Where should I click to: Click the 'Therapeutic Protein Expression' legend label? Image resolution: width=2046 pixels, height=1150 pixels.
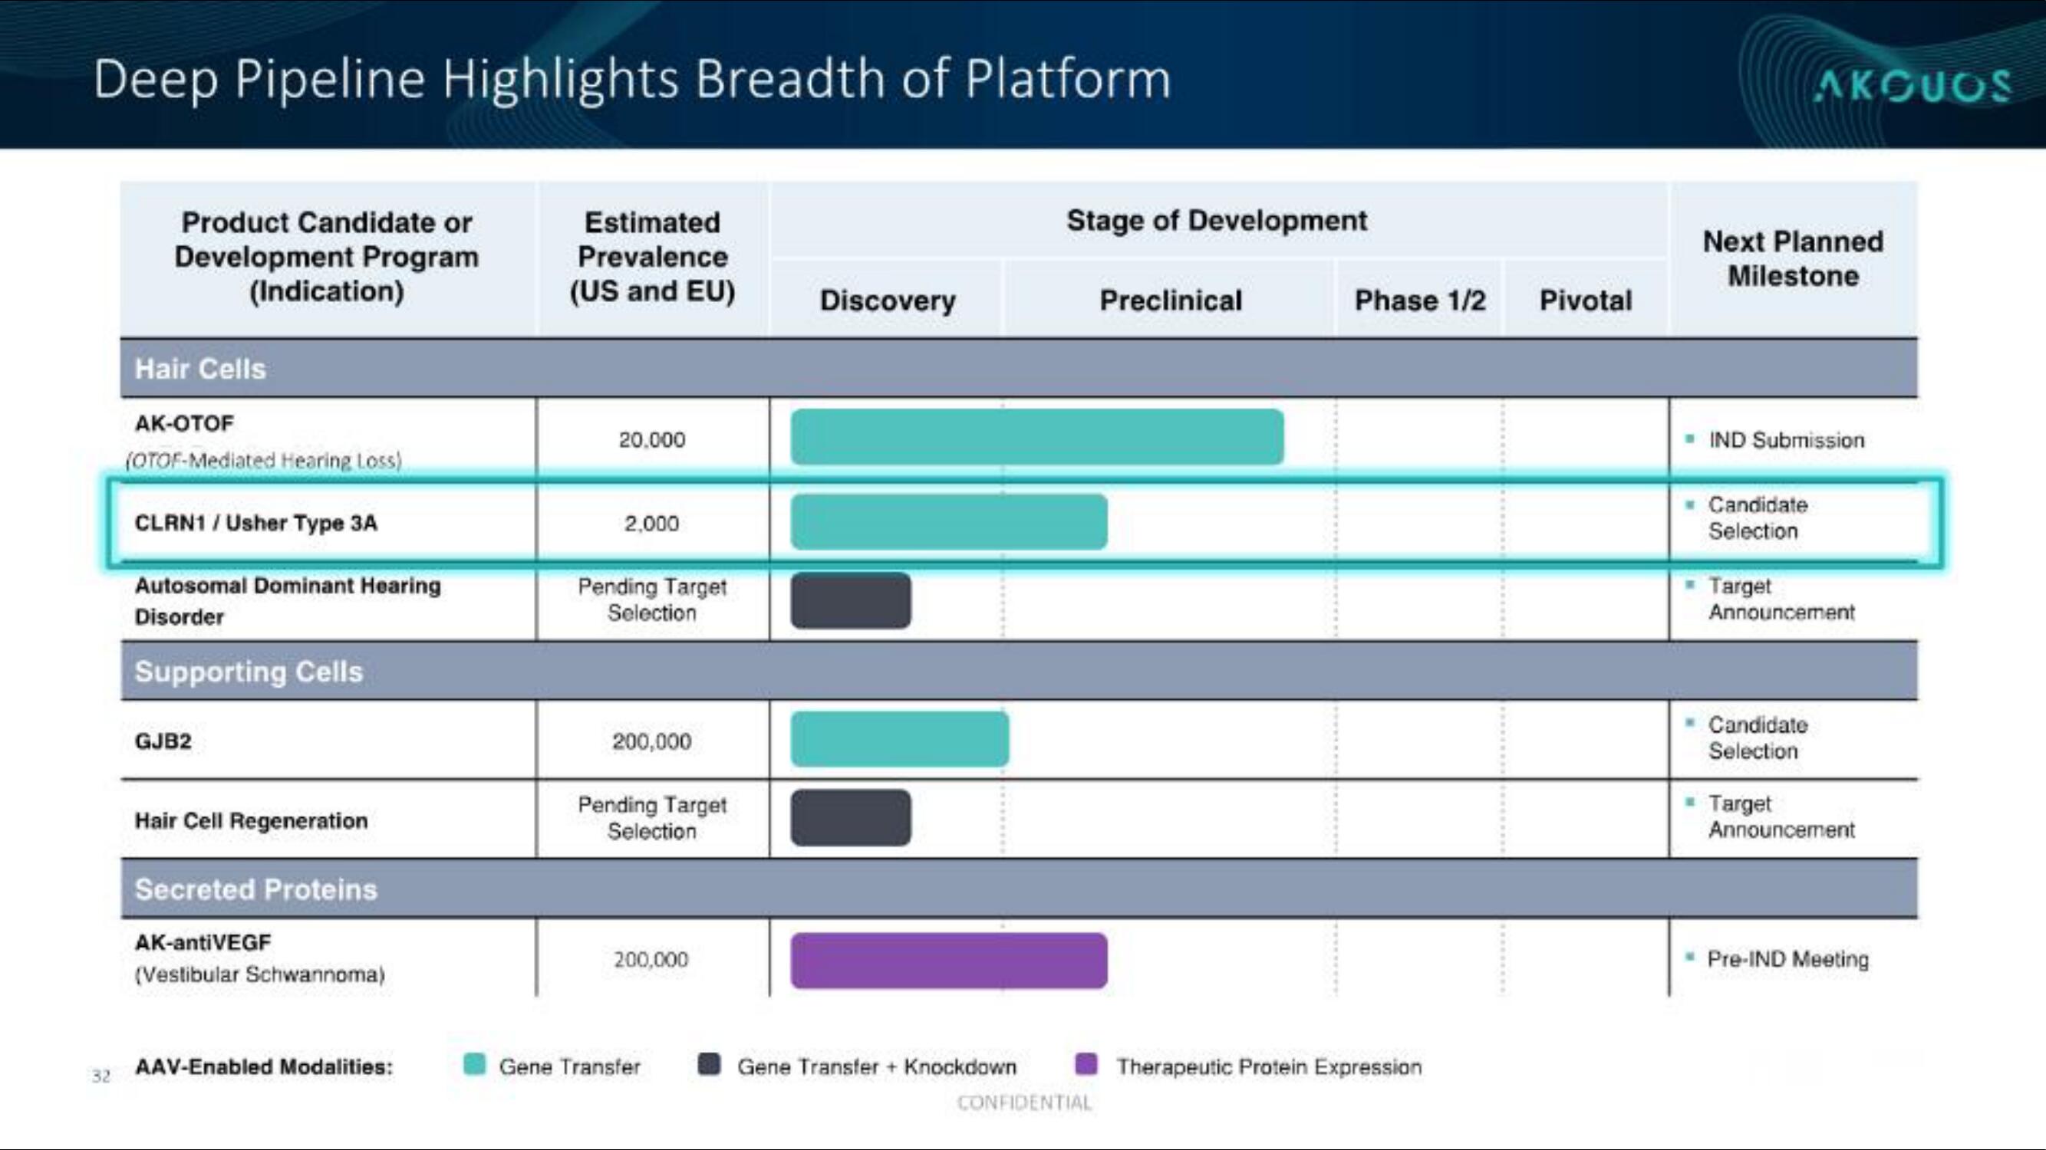[x=1269, y=1066]
